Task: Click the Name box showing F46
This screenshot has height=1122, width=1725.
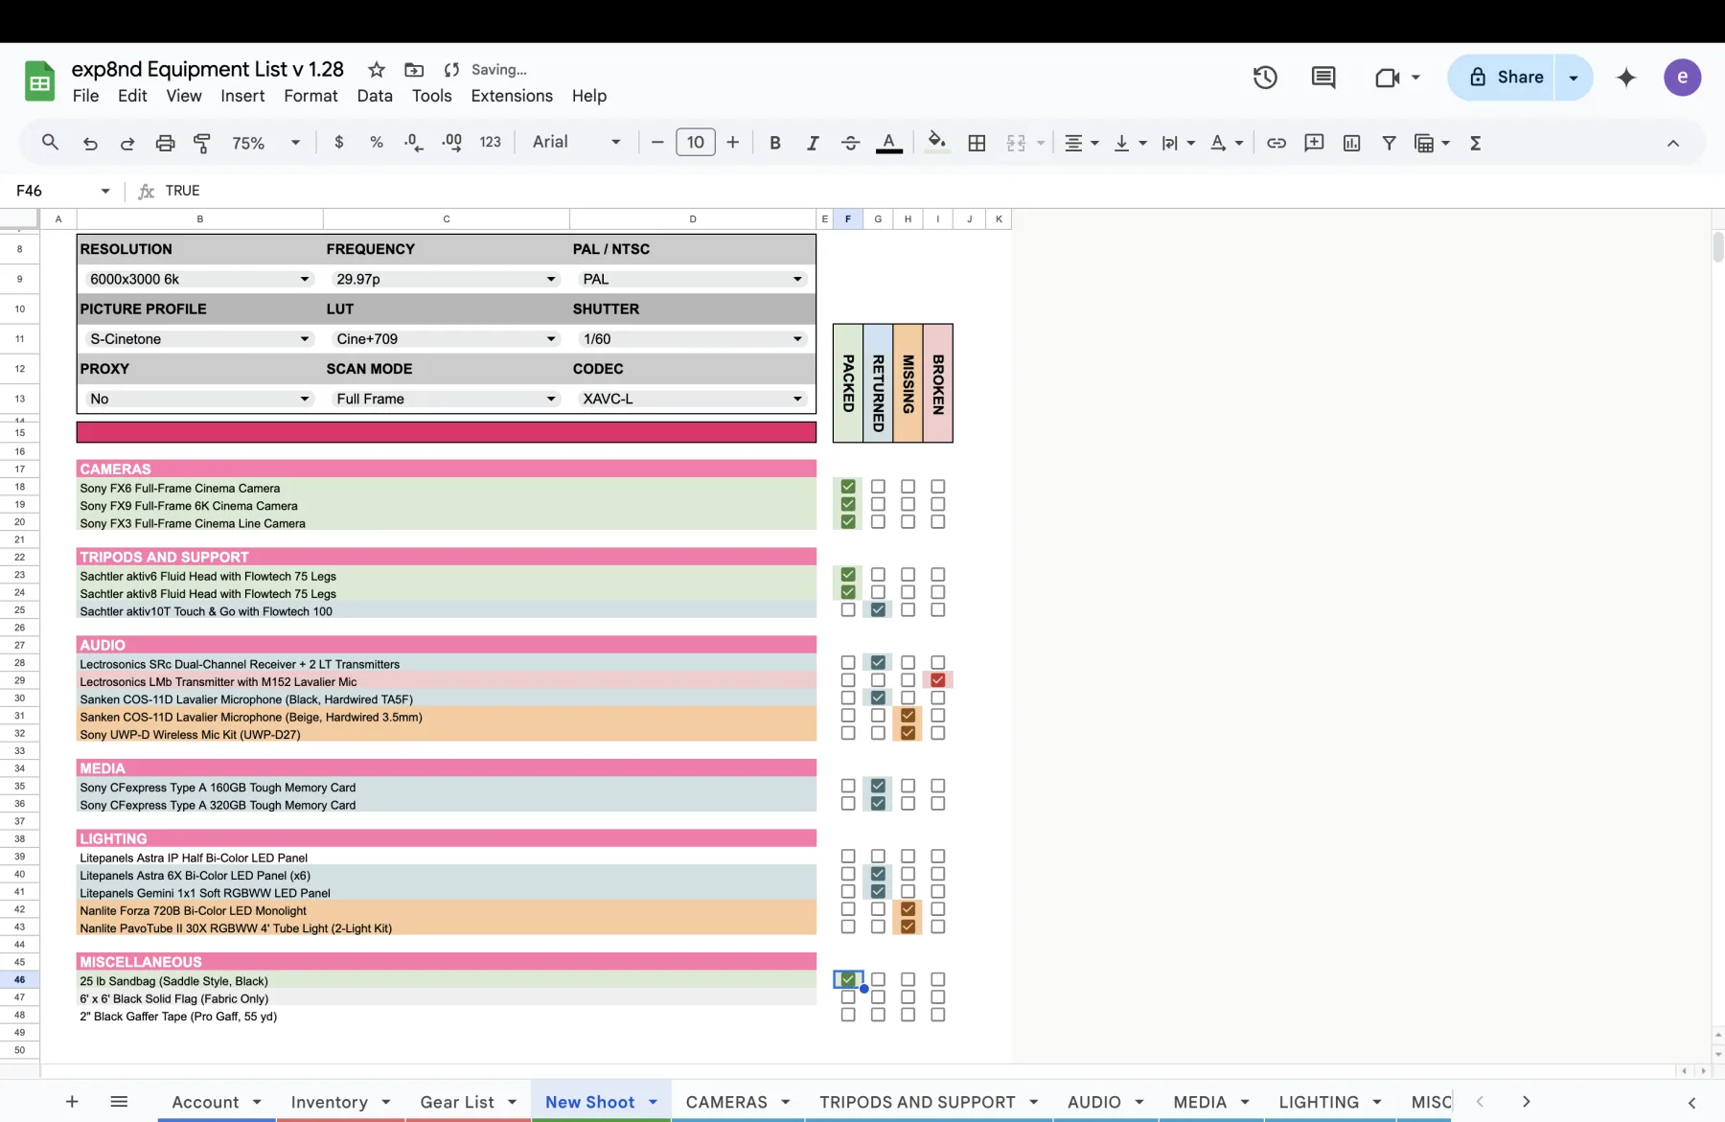Action: [62, 191]
